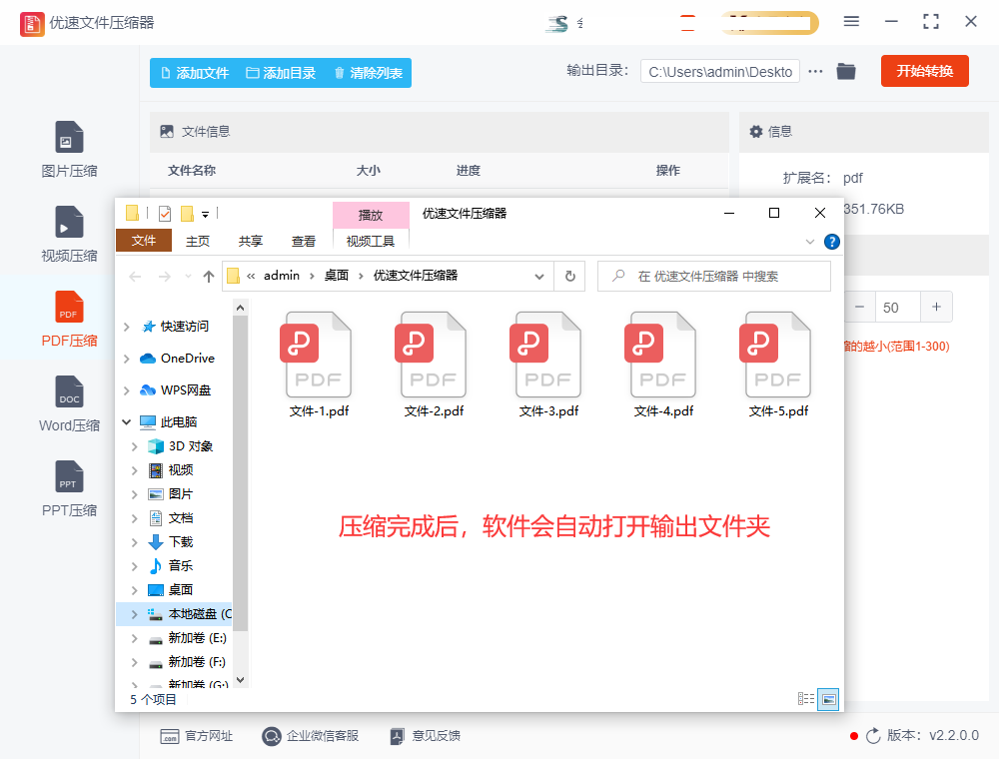
Task: Select 新加卷 (F:) drive
Action: pos(187,662)
